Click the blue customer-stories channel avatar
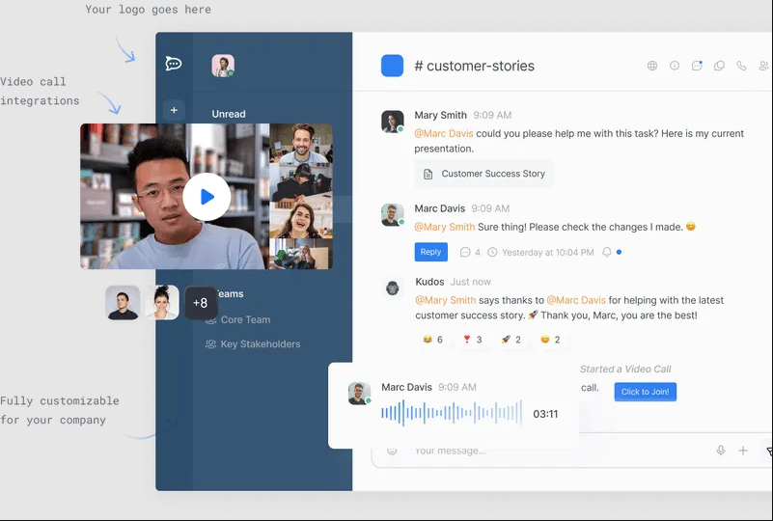773x521 pixels. [x=392, y=66]
